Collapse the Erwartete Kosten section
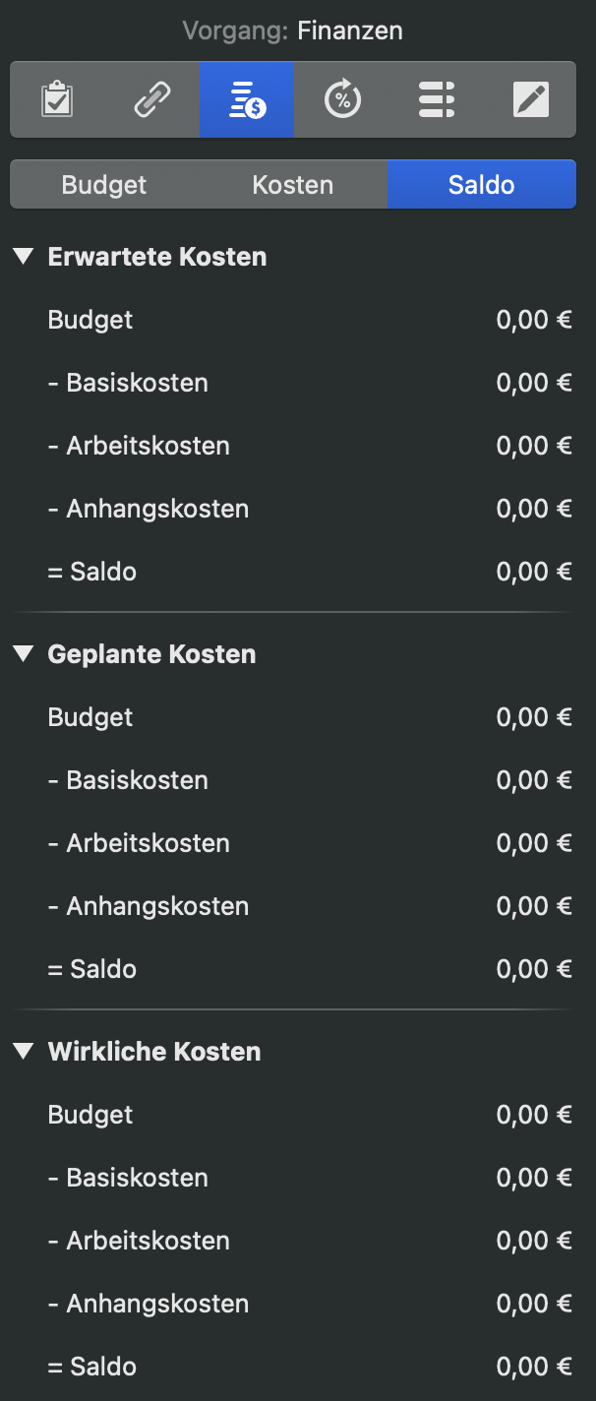596x1401 pixels. (x=23, y=256)
